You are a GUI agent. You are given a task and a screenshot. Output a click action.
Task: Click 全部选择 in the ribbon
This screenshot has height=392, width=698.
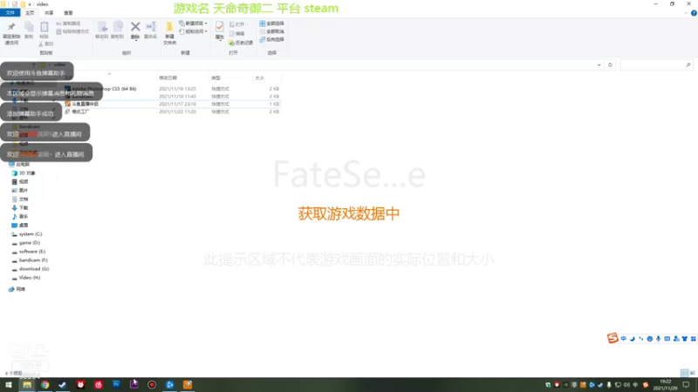click(x=271, y=24)
